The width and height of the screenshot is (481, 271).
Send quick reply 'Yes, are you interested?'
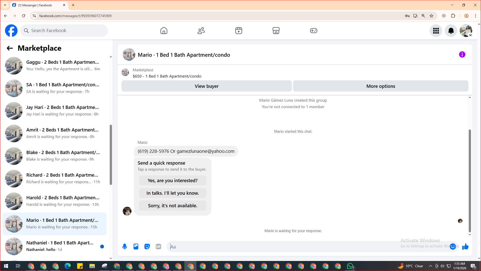[173, 180]
